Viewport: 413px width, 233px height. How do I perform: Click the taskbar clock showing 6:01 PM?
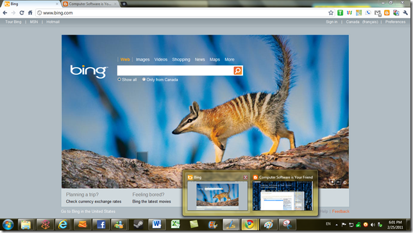395,225
